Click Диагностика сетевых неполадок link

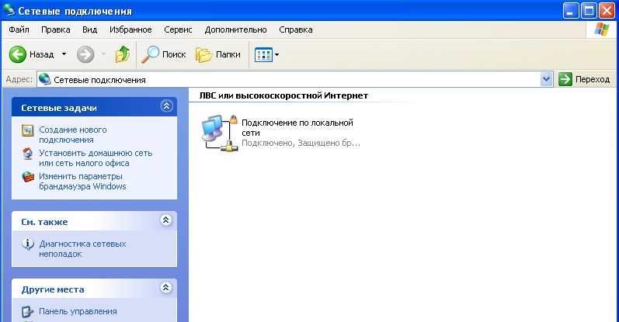82,249
